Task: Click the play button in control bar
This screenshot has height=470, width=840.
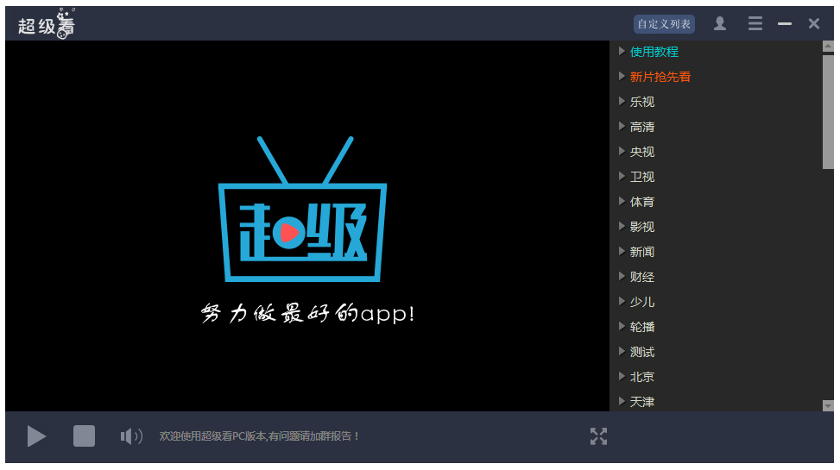Action: (x=36, y=436)
